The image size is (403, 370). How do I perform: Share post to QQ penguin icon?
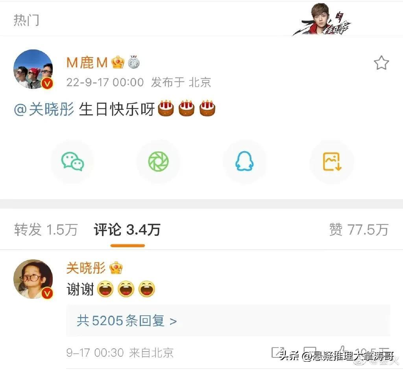point(244,161)
